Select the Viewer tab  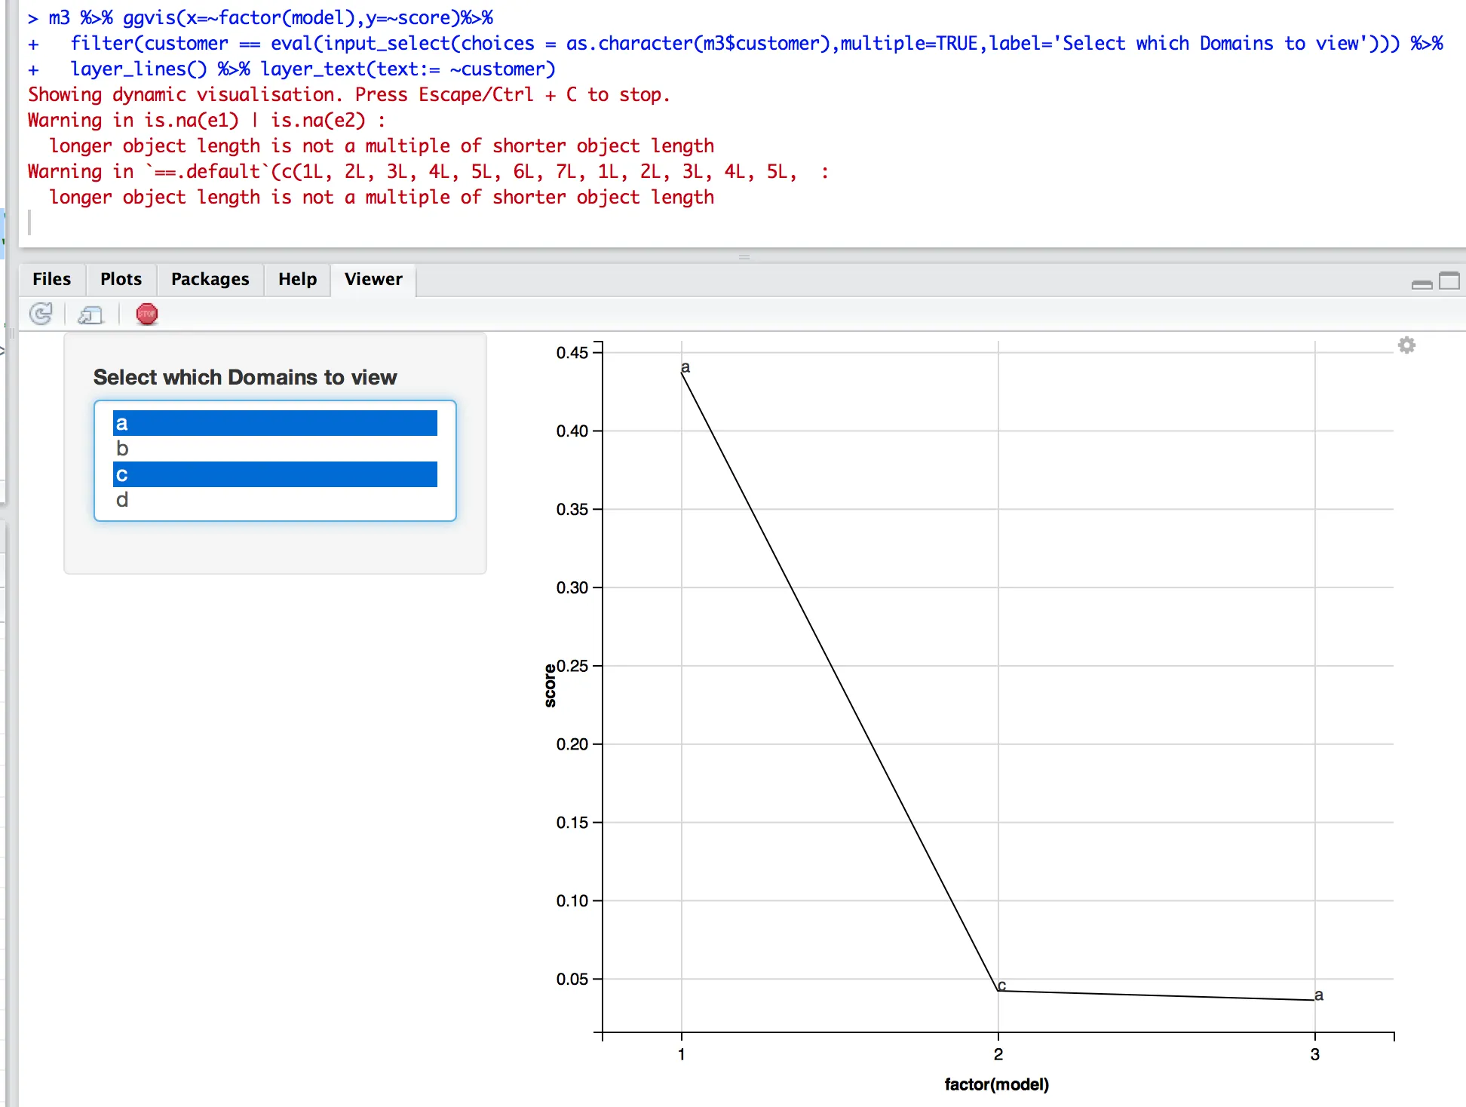[x=373, y=280]
